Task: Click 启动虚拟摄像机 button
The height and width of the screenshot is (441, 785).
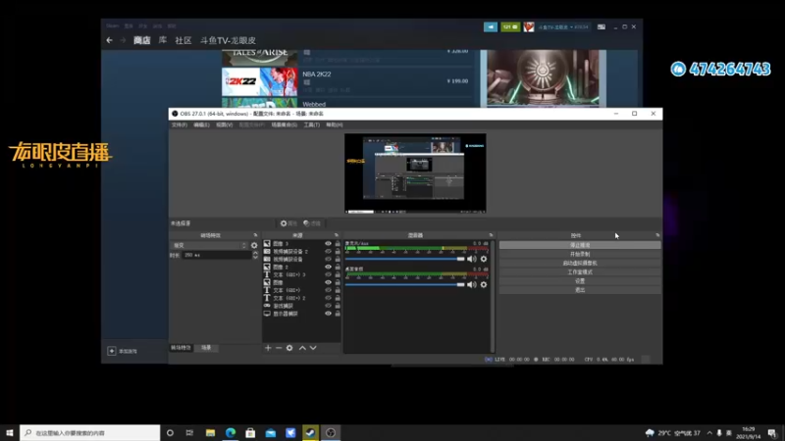Action: [580, 263]
